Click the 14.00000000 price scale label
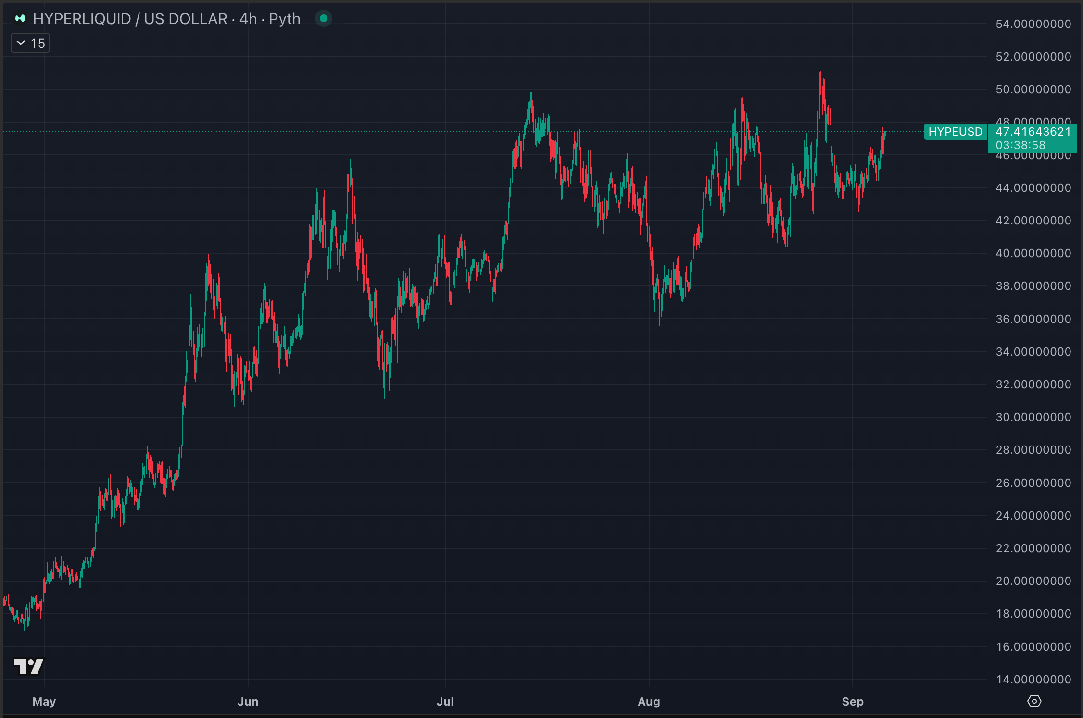The width and height of the screenshot is (1083, 718). tap(1033, 679)
